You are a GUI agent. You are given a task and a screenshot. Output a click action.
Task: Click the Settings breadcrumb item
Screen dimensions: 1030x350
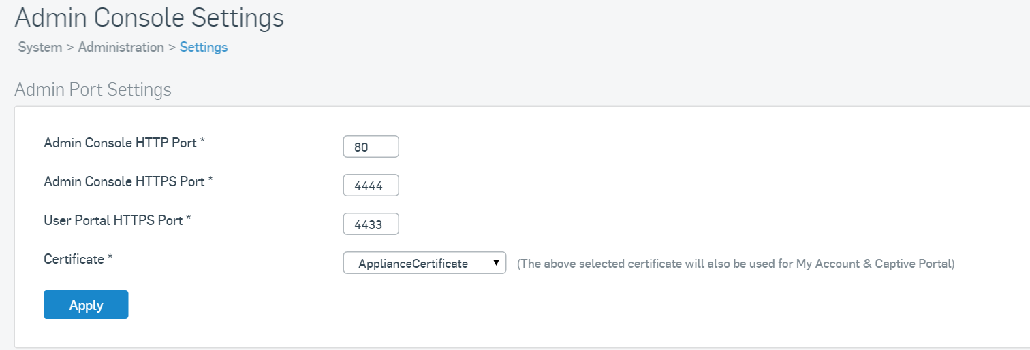click(204, 48)
